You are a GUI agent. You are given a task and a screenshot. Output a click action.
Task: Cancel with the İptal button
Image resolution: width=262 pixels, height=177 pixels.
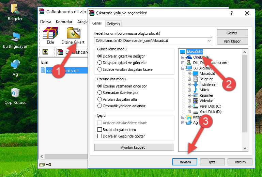212,162
